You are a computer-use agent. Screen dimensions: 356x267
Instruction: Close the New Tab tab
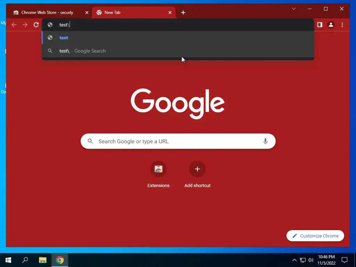click(170, 13)
